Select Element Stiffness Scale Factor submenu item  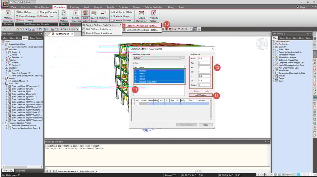tap(142, 30)
